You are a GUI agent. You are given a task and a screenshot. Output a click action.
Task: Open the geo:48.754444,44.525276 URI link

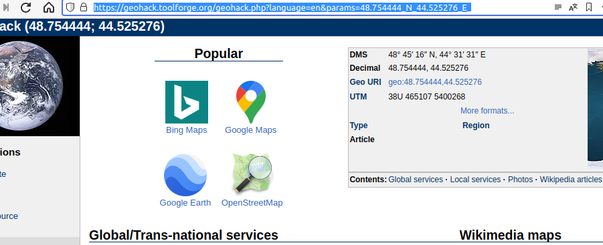click(435, 82)
